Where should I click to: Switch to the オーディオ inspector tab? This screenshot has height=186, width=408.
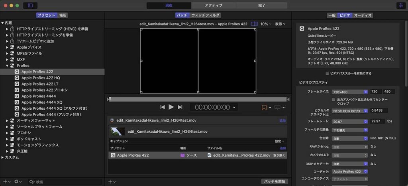tap(363, 15)
